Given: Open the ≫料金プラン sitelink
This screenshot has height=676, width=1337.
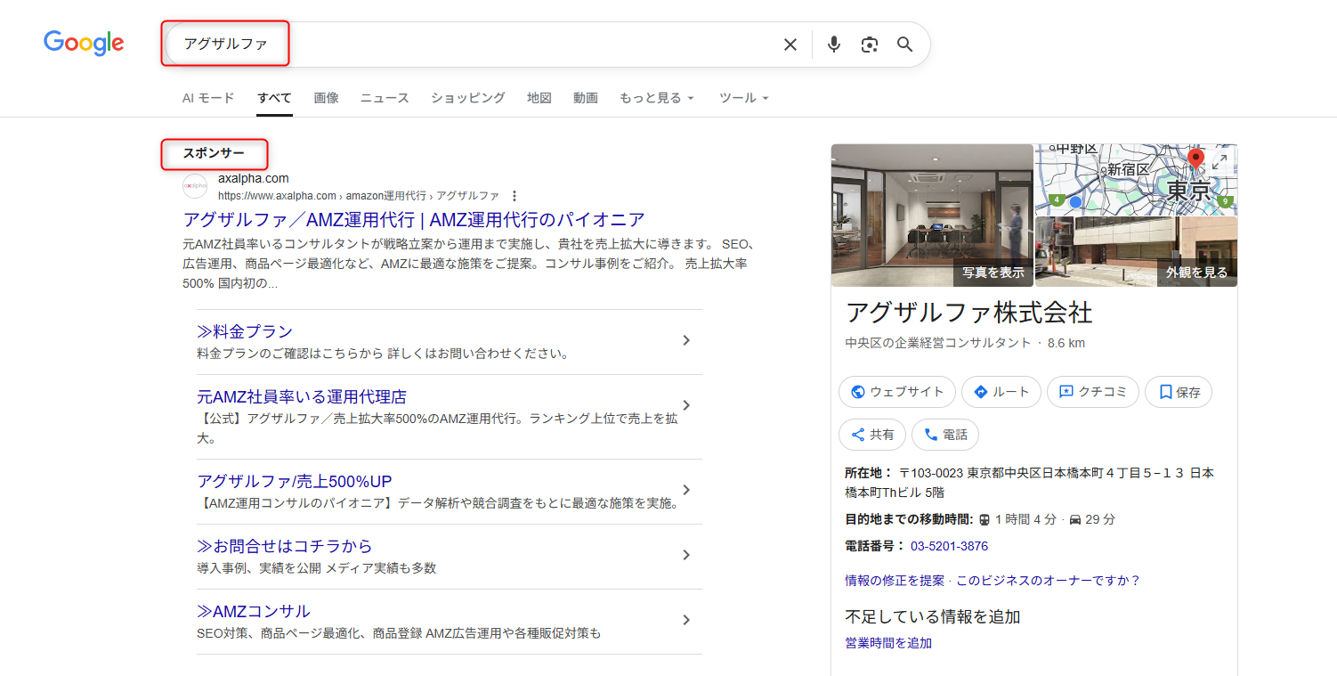Looking at the screenshot, I should [245, 331].
